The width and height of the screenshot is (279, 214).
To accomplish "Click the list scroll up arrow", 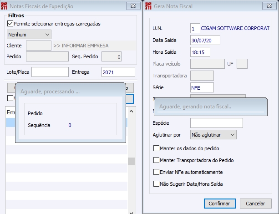I will coord(132,111).
